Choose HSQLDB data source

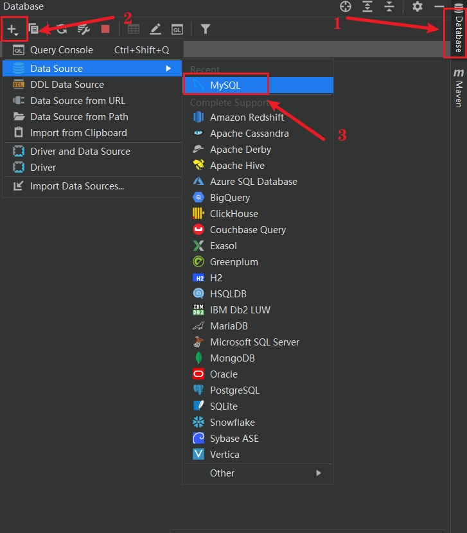[x=258, y=293]
